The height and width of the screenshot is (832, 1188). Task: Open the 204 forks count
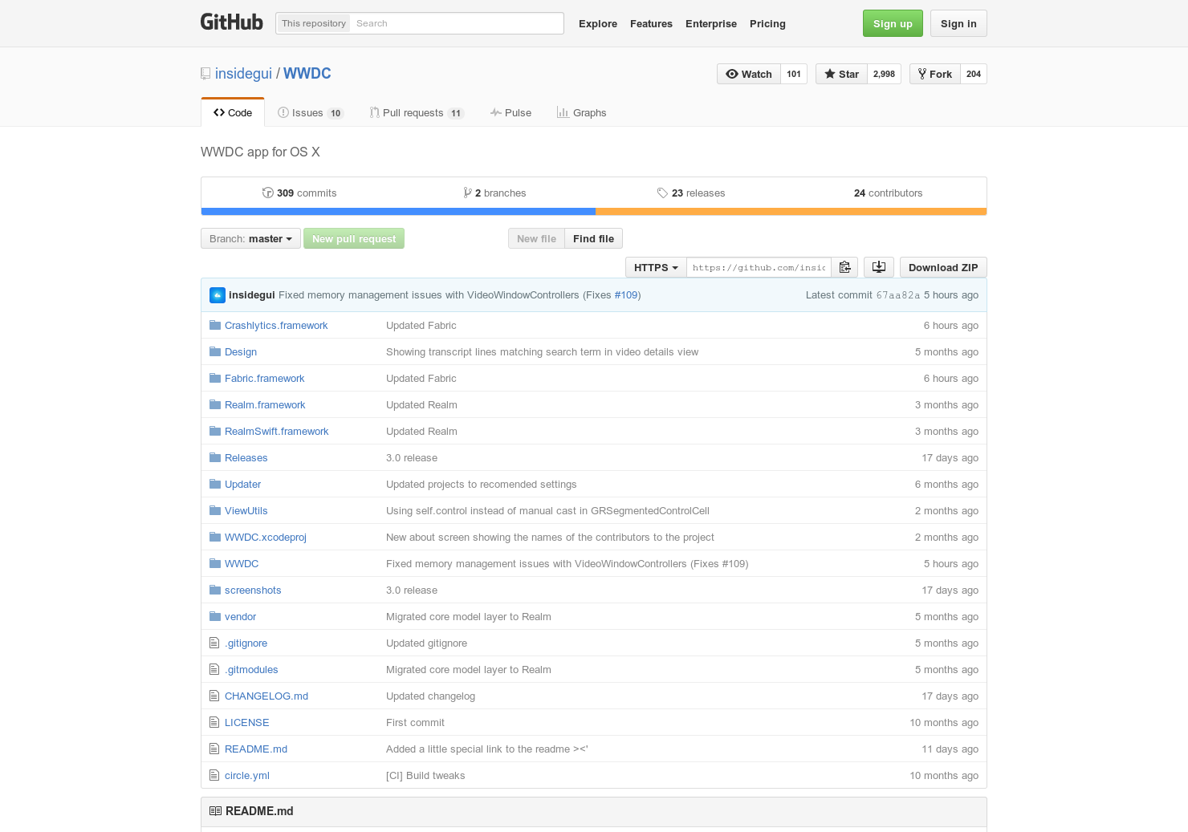point(974,74)
